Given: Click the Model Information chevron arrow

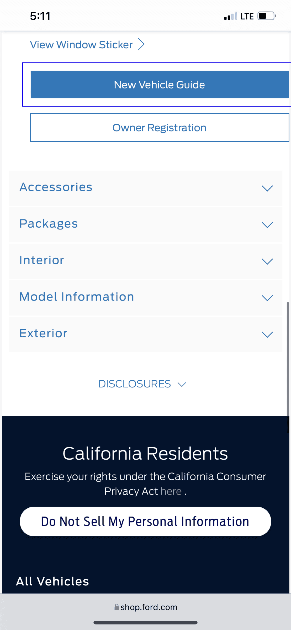Looking at the screenshot, I should (267, 298).
